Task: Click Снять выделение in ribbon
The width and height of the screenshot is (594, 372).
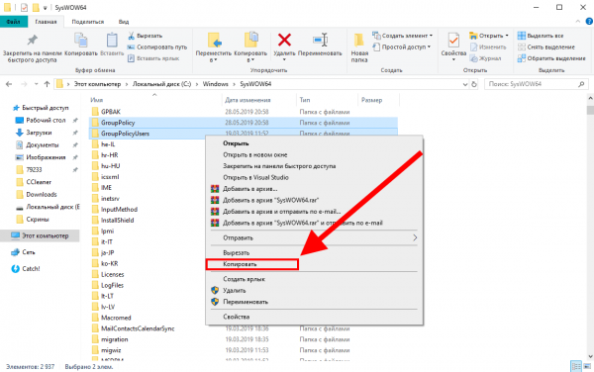Action: point(546,46)
